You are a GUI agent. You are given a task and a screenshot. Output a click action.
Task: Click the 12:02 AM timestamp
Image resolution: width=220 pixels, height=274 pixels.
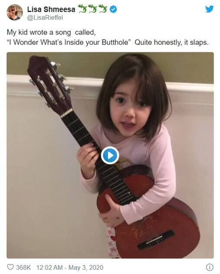[x=49, y=268]
